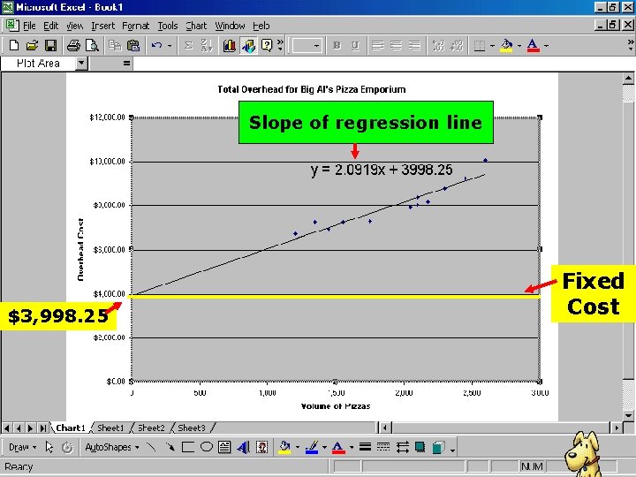Open the Tools menu
Viewport: 636px width, 477px height.
(168, 26)
